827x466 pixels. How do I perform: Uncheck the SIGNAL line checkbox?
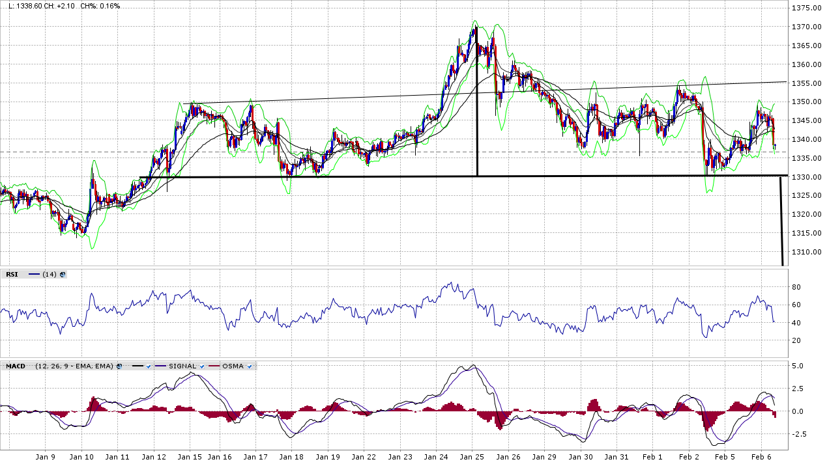202,366
